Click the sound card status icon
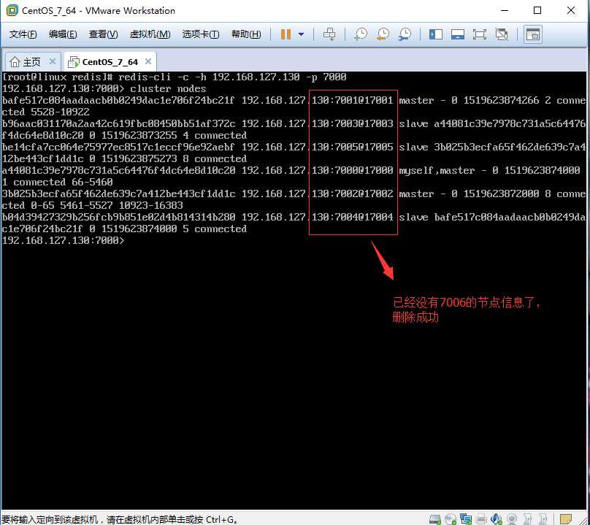Viewport: 590px width, 525px height. 497,519
